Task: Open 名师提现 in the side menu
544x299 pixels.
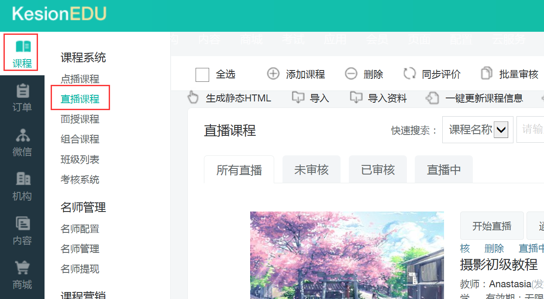Action: (x=80, y=269)
